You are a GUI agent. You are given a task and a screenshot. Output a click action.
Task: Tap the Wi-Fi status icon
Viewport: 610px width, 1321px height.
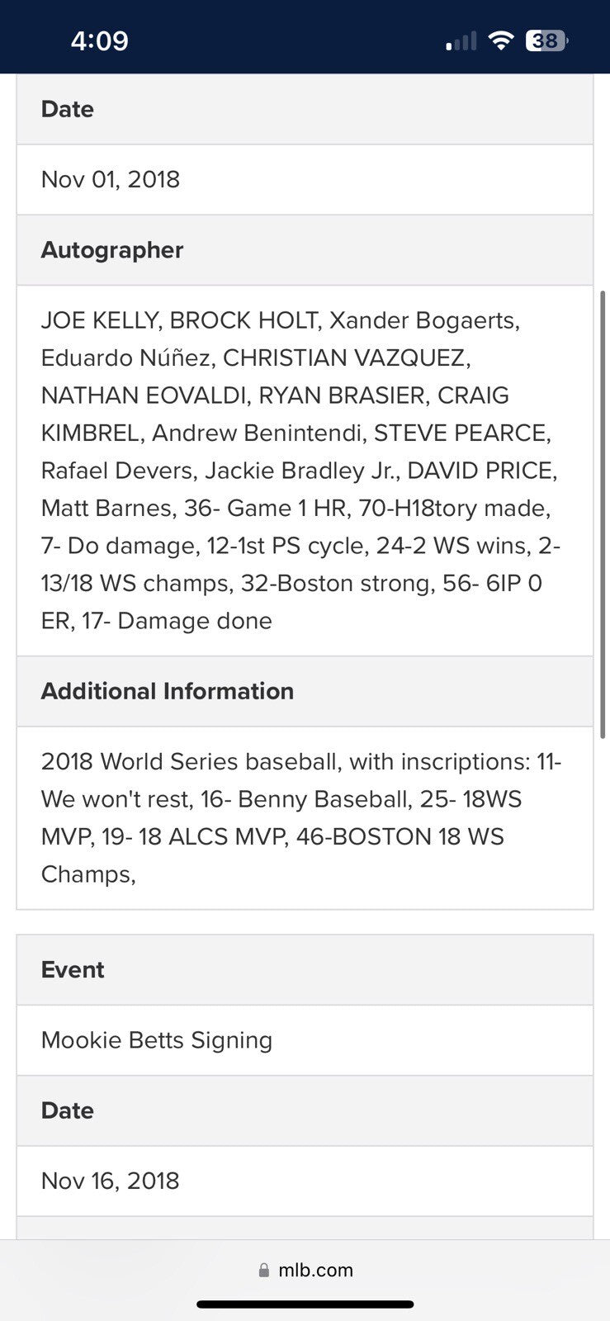(x=500, y=40)
